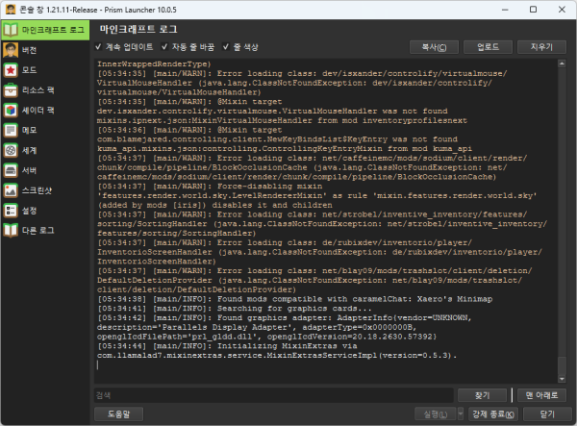Copy the log with 복사(C) button
This screenshot has height=426, width=577.
434,47
